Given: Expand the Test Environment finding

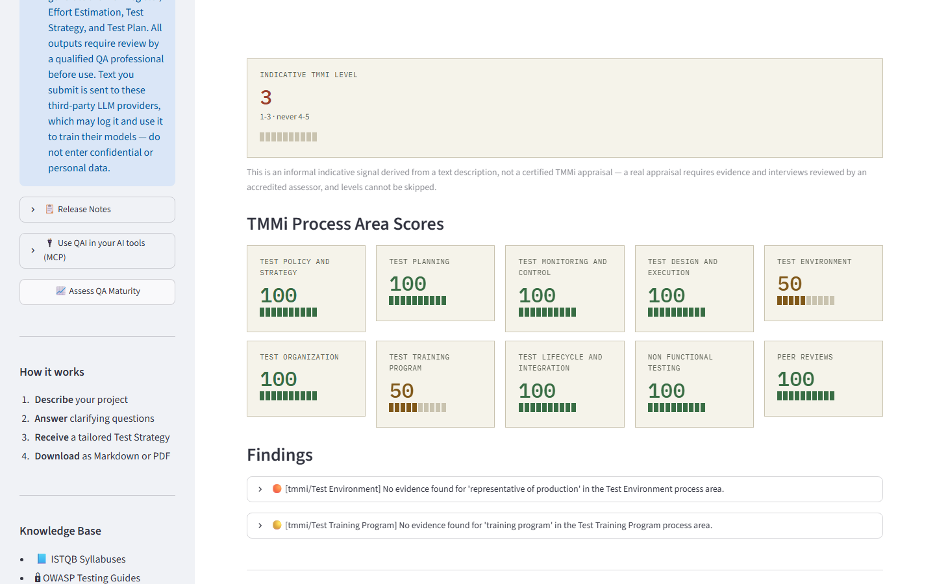Looking at the screenshot, I should click(564, 489).
